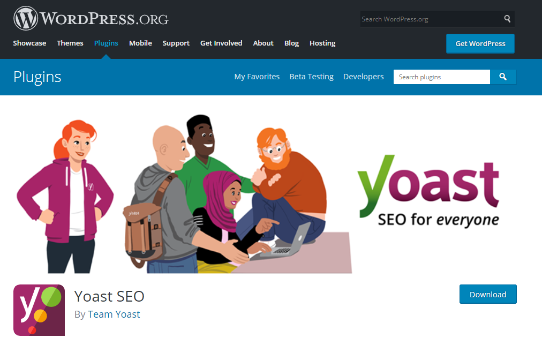Open the Showcase menu item
This screenshot has width=542, height=345.
pos(30,43)
